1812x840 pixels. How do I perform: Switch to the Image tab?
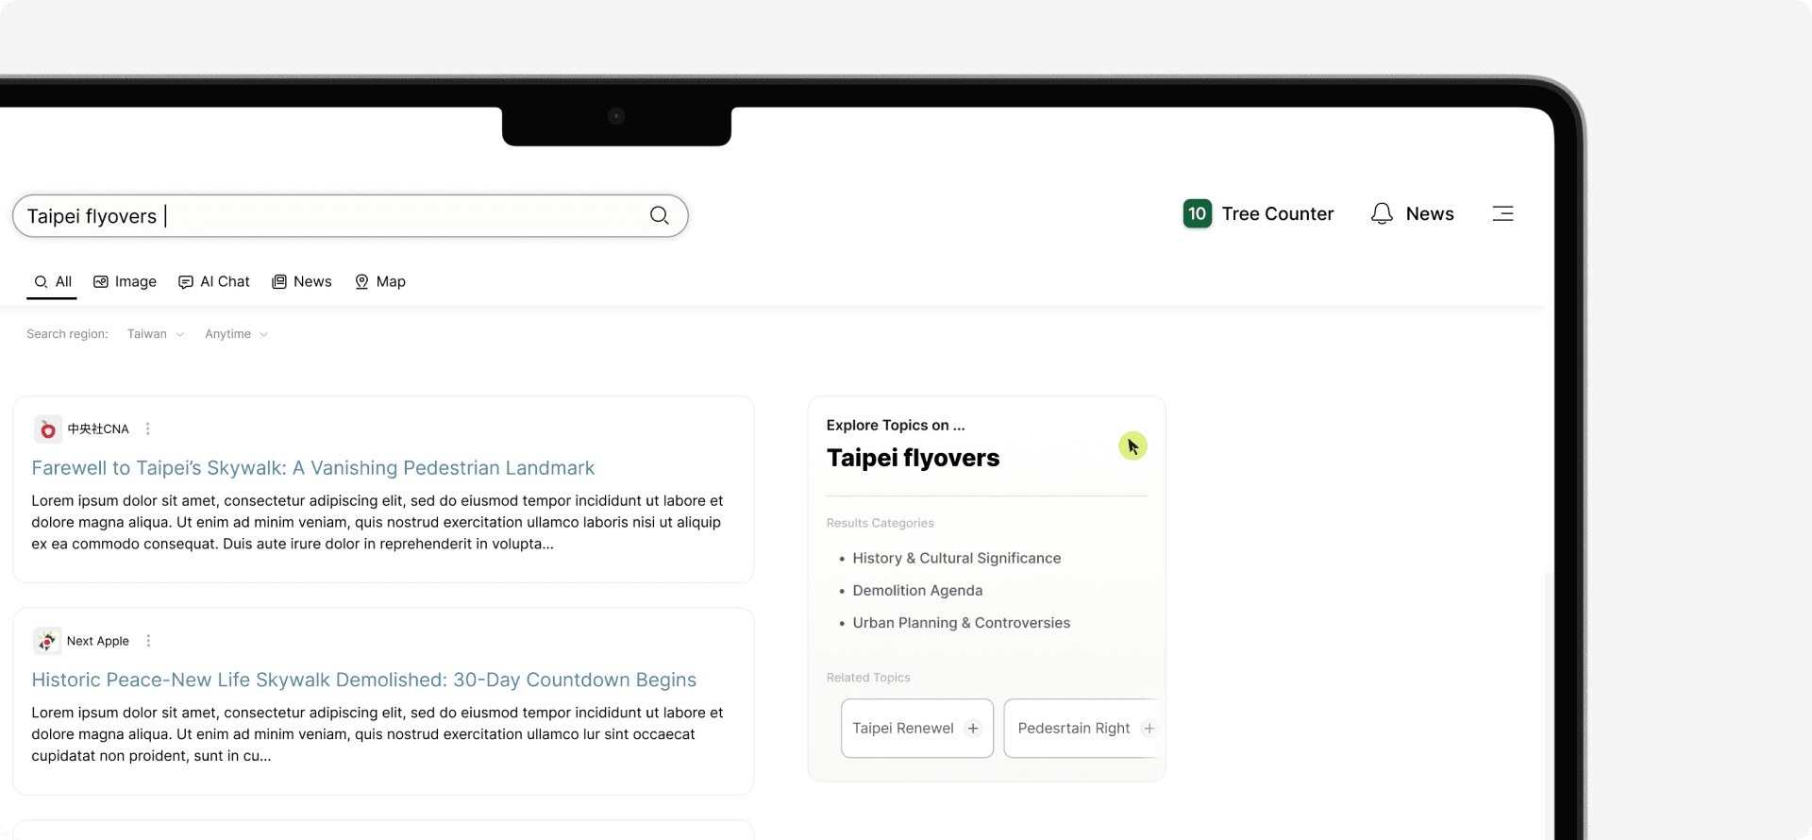tap(125, 281)
